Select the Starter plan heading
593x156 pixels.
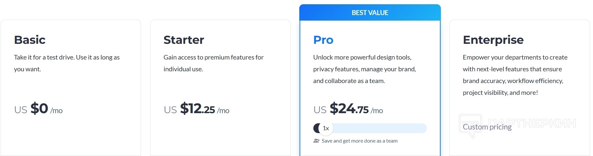click(x=184, y=40)
